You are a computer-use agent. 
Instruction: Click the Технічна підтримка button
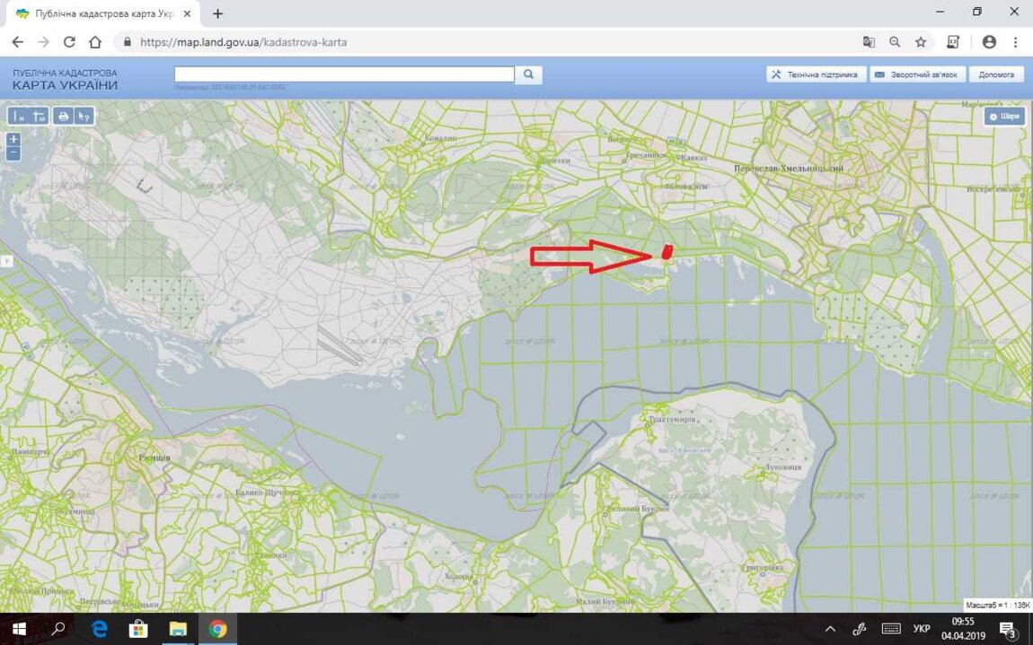817,74
